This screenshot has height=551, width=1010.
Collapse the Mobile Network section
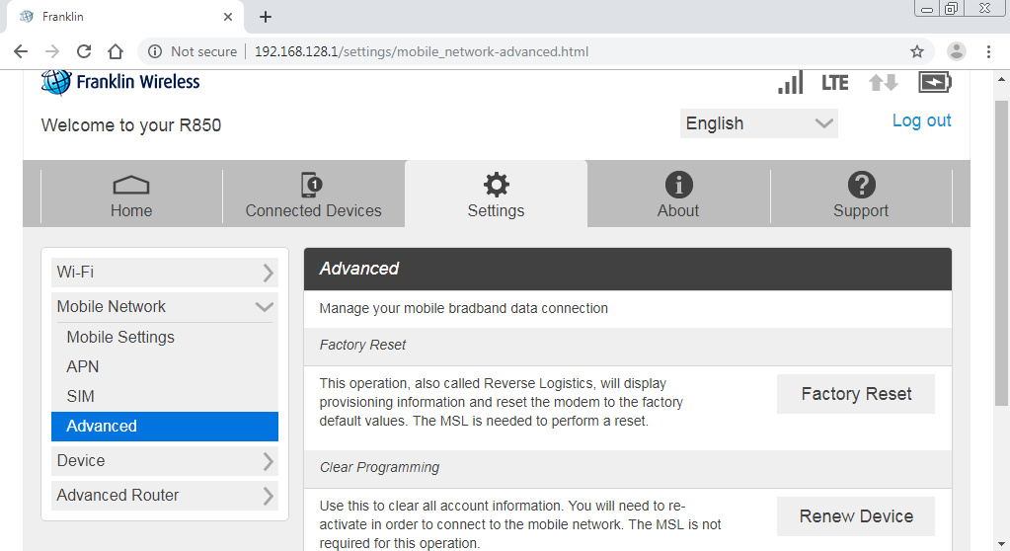pos(165,307)
